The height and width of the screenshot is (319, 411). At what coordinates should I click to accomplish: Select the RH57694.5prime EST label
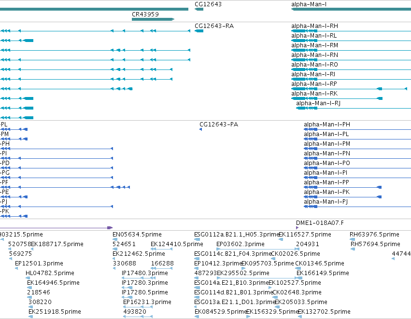pos(375,244)
